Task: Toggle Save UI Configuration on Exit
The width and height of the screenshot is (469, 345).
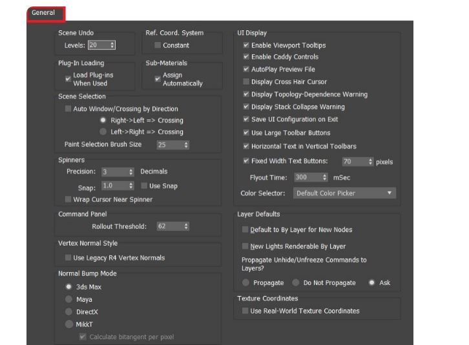Action: coord(246,119)
